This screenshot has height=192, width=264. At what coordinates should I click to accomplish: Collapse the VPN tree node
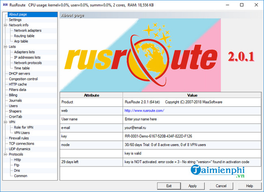coord(5,122)
